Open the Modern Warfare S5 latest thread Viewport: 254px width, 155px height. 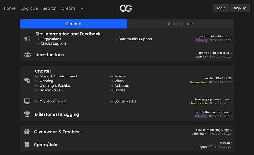[x=218, y=78]
